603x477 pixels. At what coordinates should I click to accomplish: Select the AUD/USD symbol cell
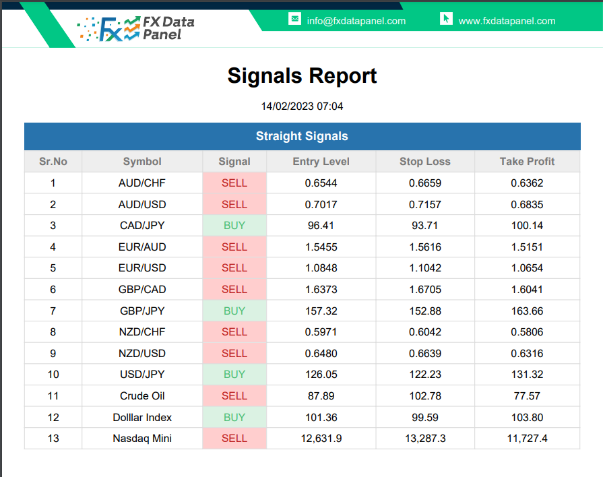click(142, 204)
